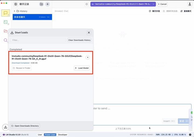Click the Unnamed Chat title

click(61, 11)
